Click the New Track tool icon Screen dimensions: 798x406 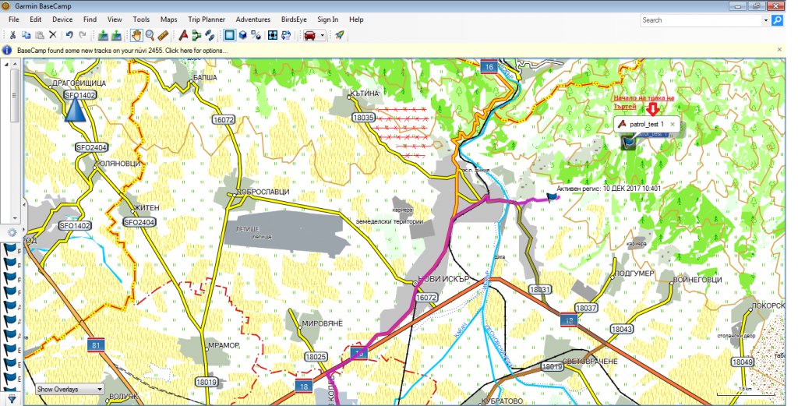click(210, 35)
